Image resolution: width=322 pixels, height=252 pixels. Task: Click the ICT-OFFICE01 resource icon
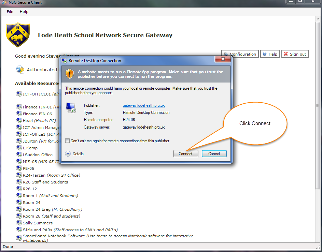(x=19, y=94)
